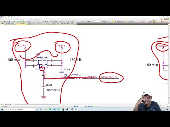Go to previous page arrow
170x127 pixels.
click(77, 106)
